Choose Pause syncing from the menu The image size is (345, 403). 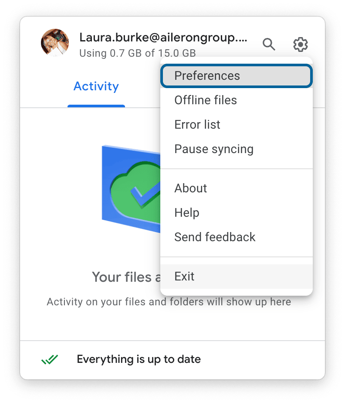(214, 149)
